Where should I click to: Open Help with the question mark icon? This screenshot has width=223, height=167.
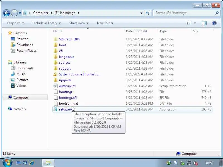tap(214, 23)
